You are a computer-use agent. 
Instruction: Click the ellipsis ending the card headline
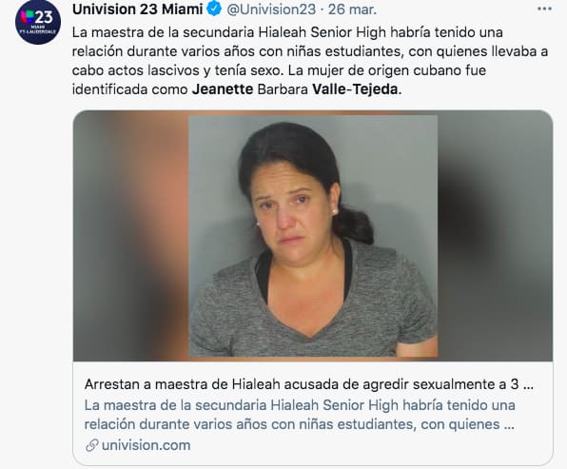528,385
